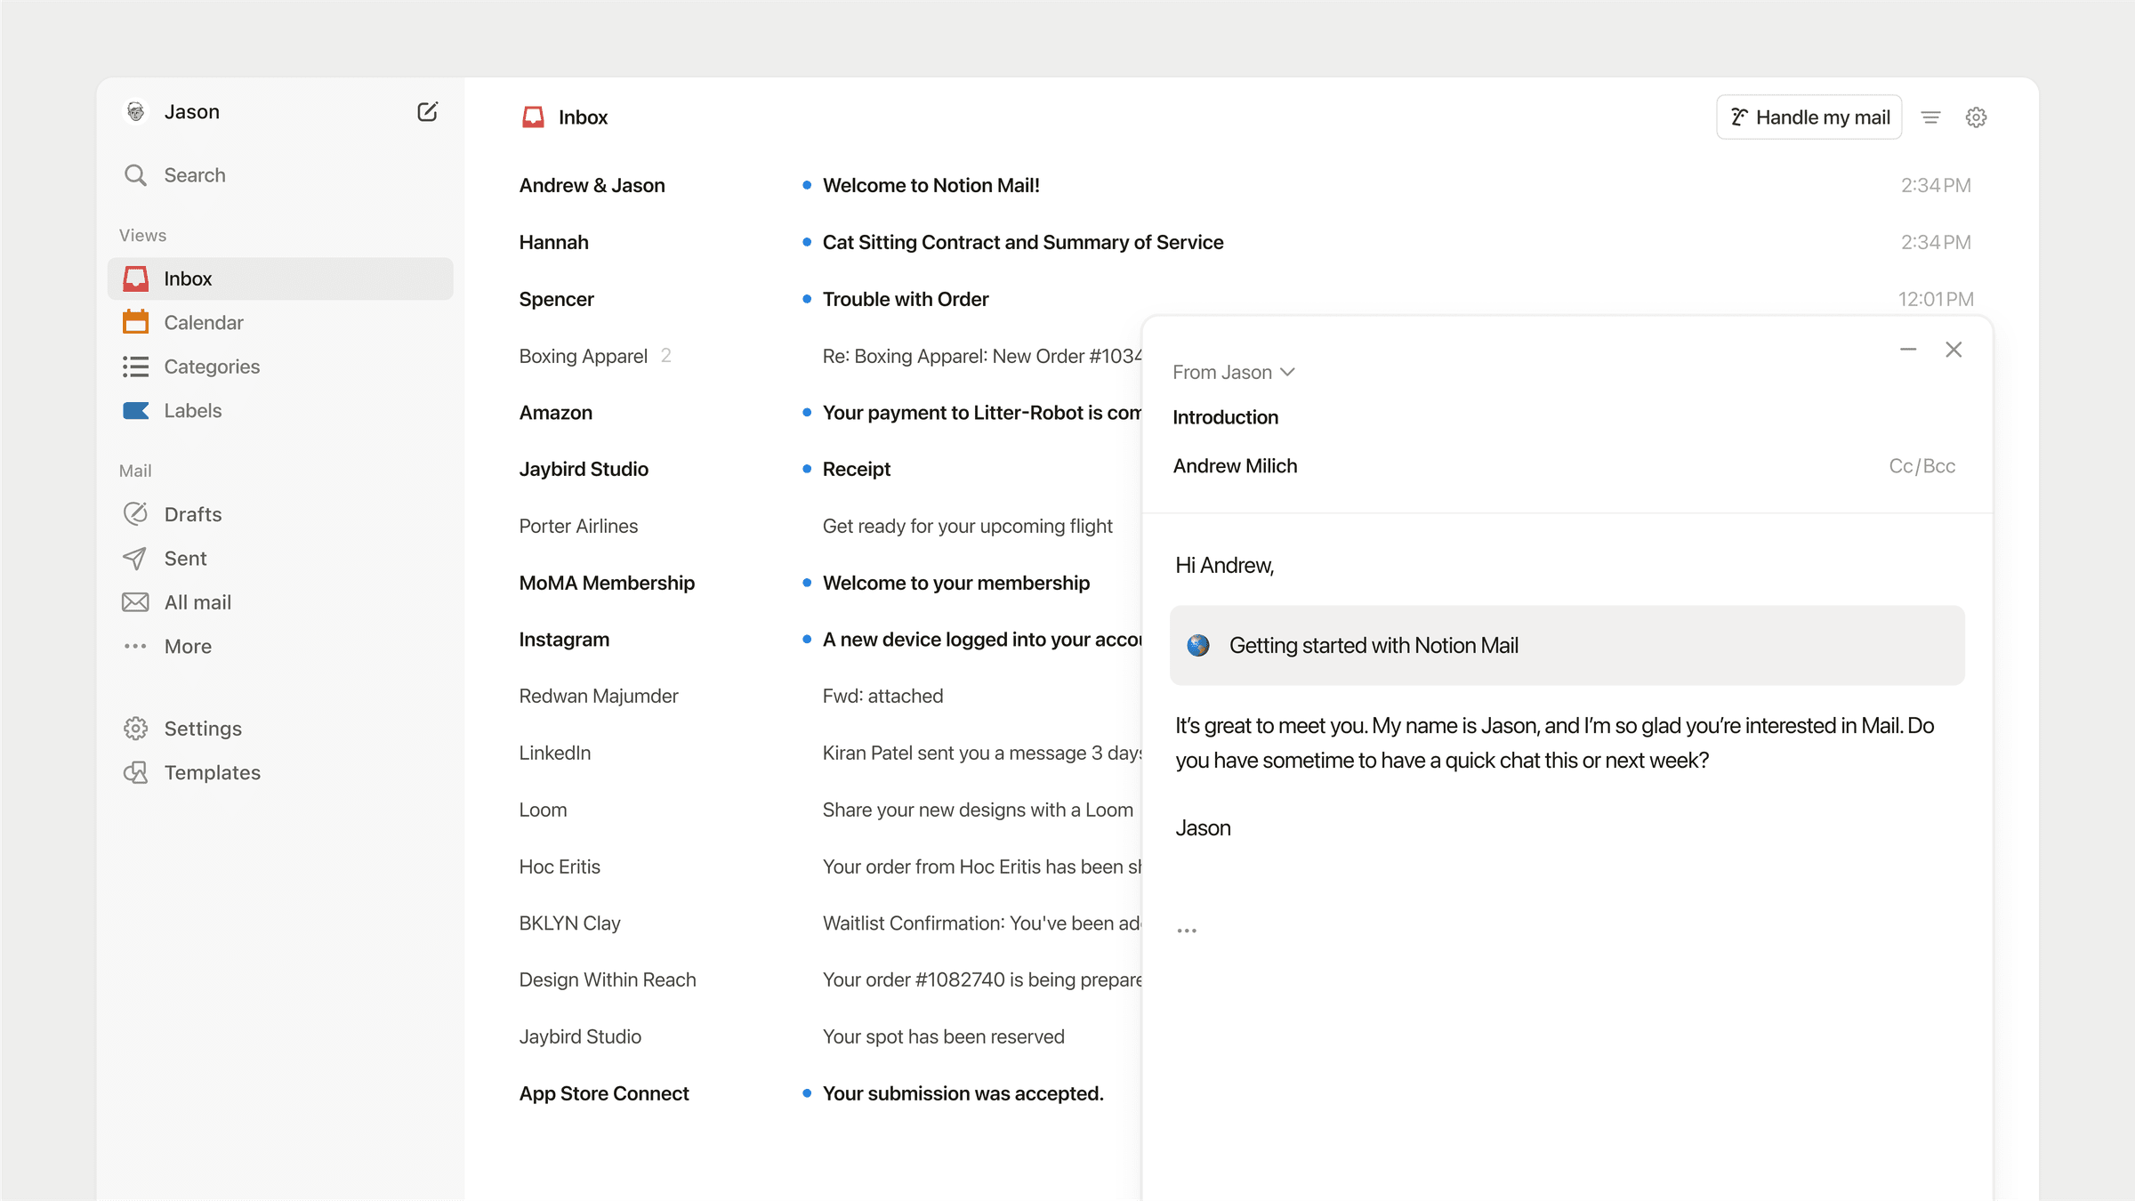
Task: Click the 12:01 PM timestamp
Action: (x=1936, y=299)
